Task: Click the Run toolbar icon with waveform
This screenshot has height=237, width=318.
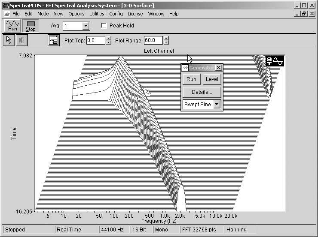Action: coord(12,26)
